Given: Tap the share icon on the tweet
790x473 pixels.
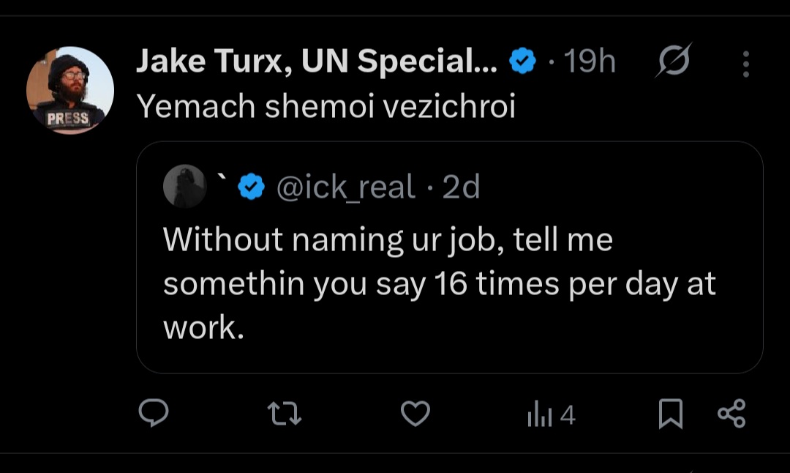Looking at the screenshot, I should (x=731, y=414).
